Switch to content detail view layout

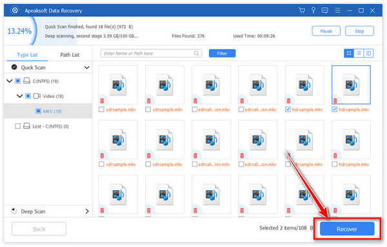click(x=368, y=54)
